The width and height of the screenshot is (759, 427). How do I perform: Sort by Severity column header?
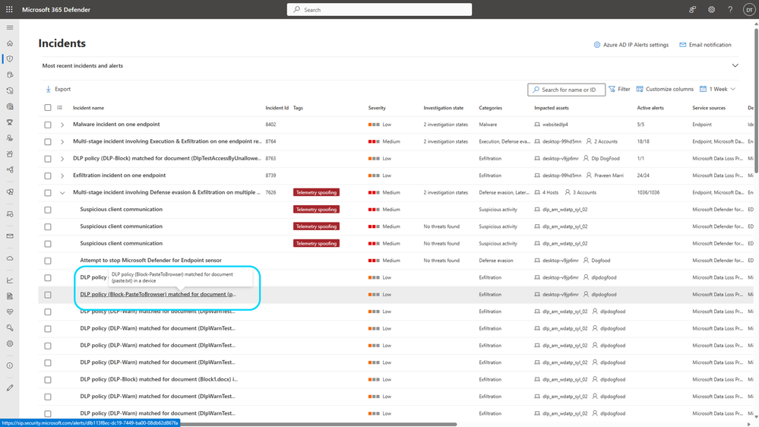pyautogui.click(x=377, y=107)
